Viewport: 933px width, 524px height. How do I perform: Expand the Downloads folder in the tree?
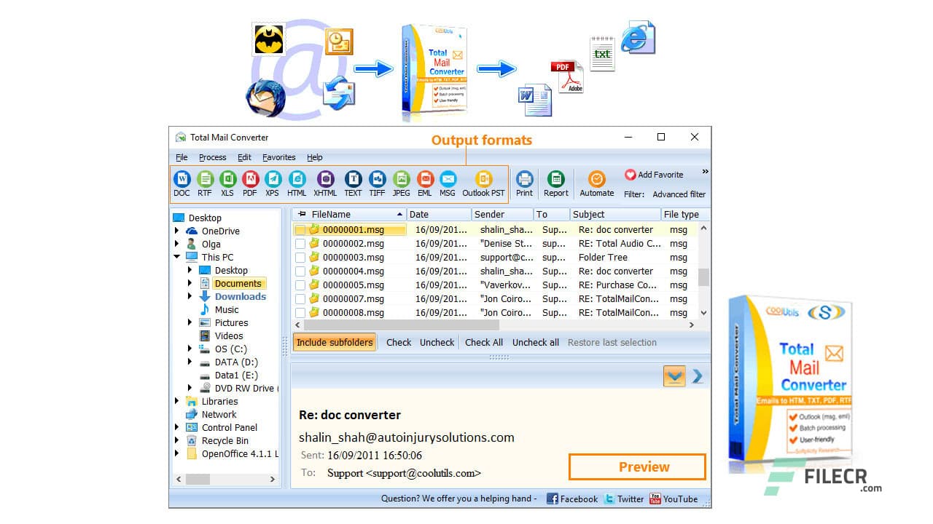(x=188, y=296)
